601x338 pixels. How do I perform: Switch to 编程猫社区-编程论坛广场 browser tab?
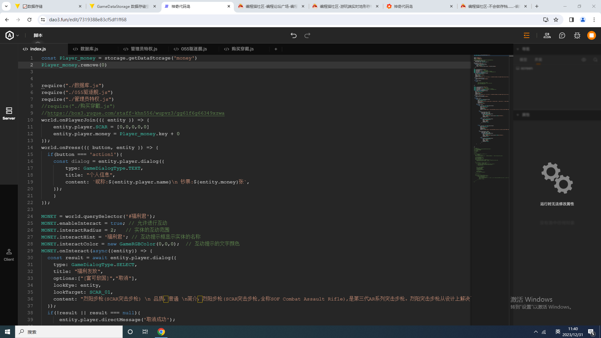(x=271, y=6)
